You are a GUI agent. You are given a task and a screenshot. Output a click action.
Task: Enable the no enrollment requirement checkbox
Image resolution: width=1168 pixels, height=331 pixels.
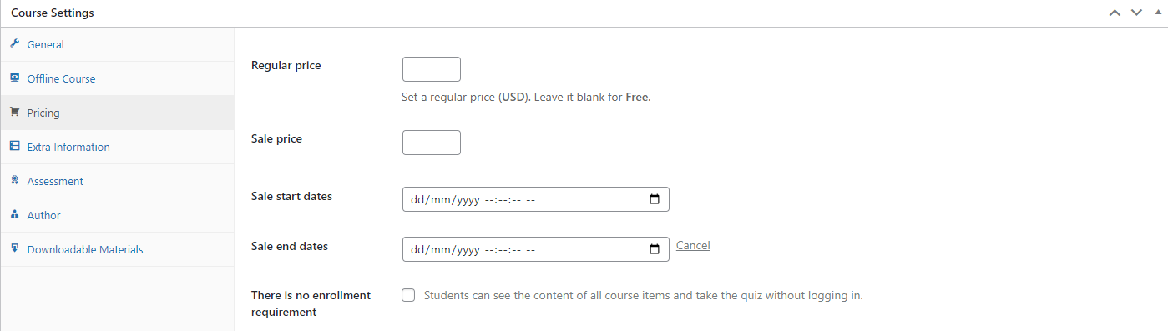pos(408,295)
